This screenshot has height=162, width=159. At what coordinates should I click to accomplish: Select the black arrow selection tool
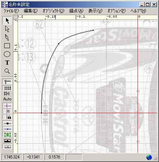tap(7, 21)
